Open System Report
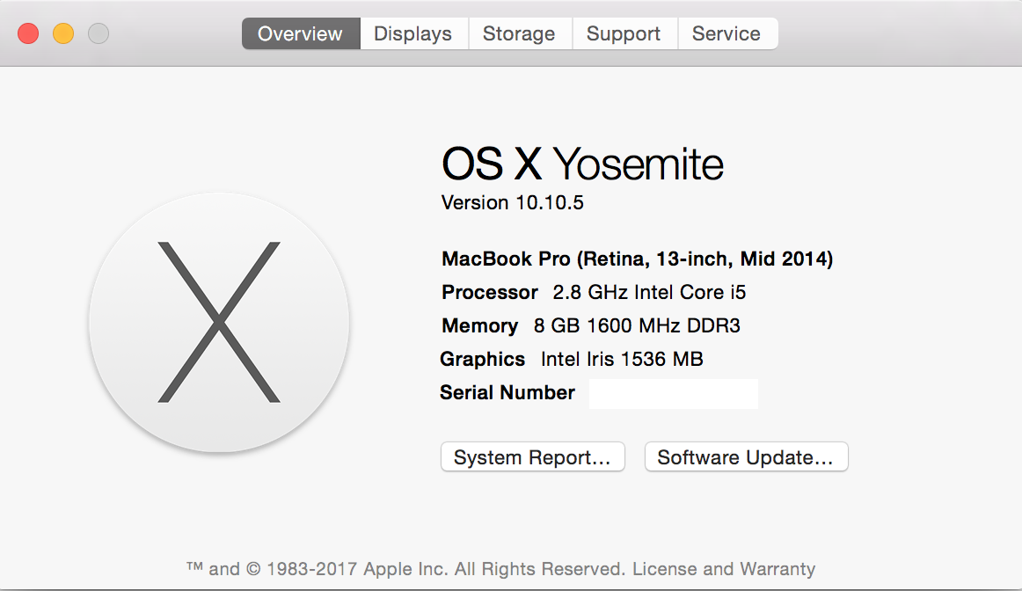The width and height of the screenshot is (1022, 591). point(532,457)
